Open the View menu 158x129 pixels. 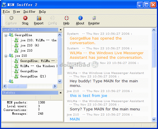16,12
